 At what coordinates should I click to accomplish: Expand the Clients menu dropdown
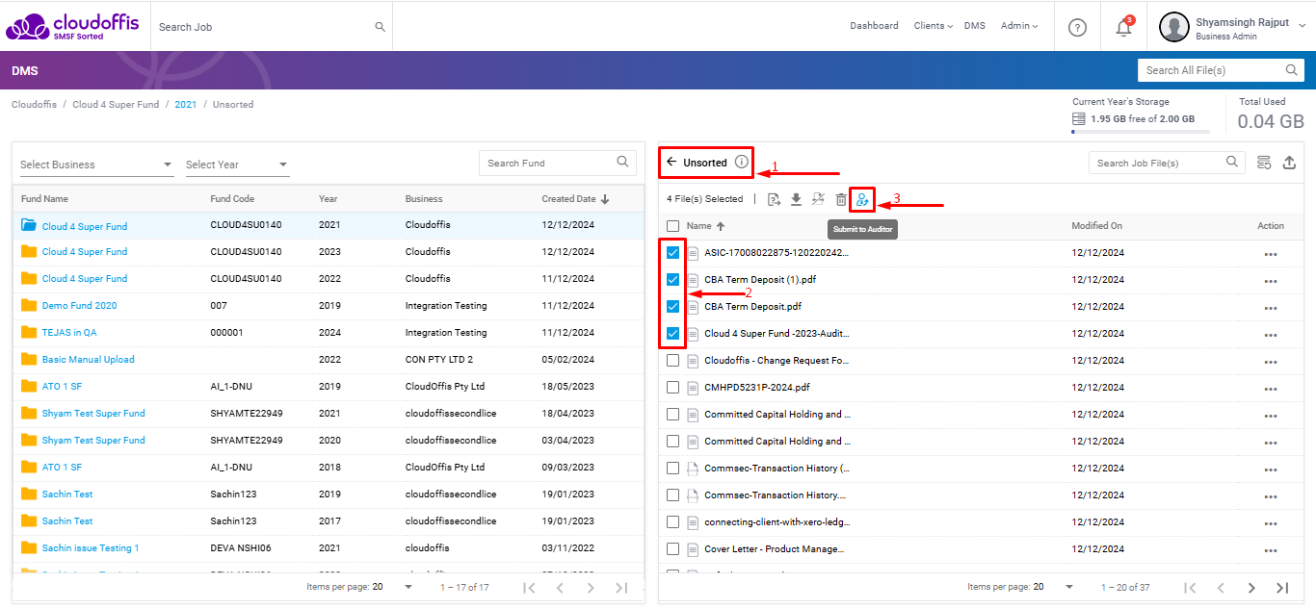[x=933, y=26]
